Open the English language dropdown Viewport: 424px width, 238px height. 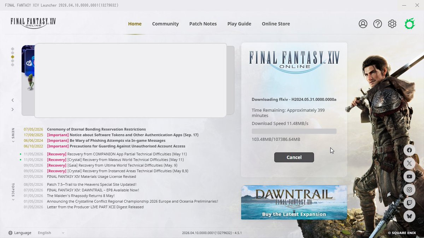51,233
